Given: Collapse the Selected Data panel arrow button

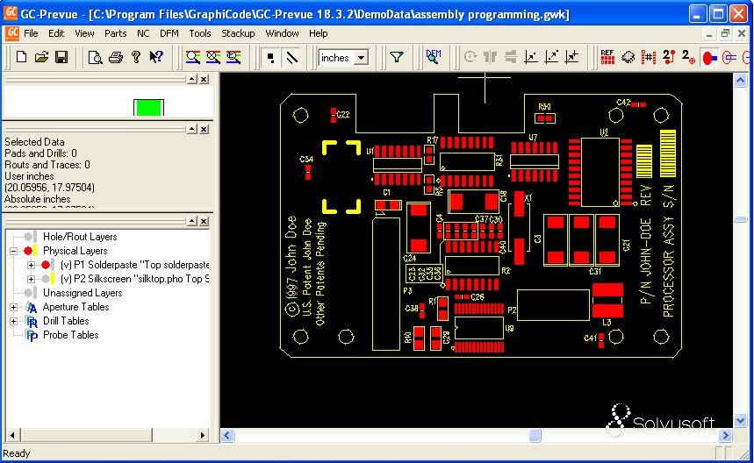Looking at the screenshot, I should click(192, 129).
